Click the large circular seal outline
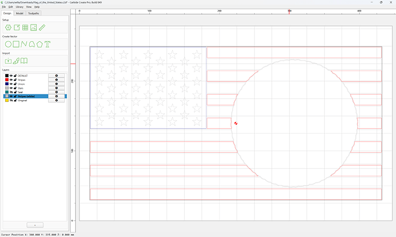The height and width of the screenshot is (237, 396). coord(294,124)
